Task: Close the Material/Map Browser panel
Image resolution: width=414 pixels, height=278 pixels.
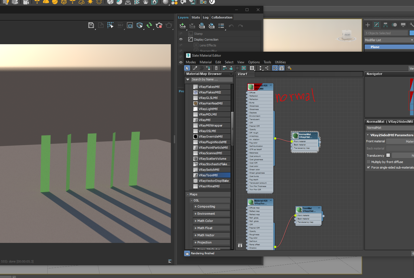Action: coord(231,74)
